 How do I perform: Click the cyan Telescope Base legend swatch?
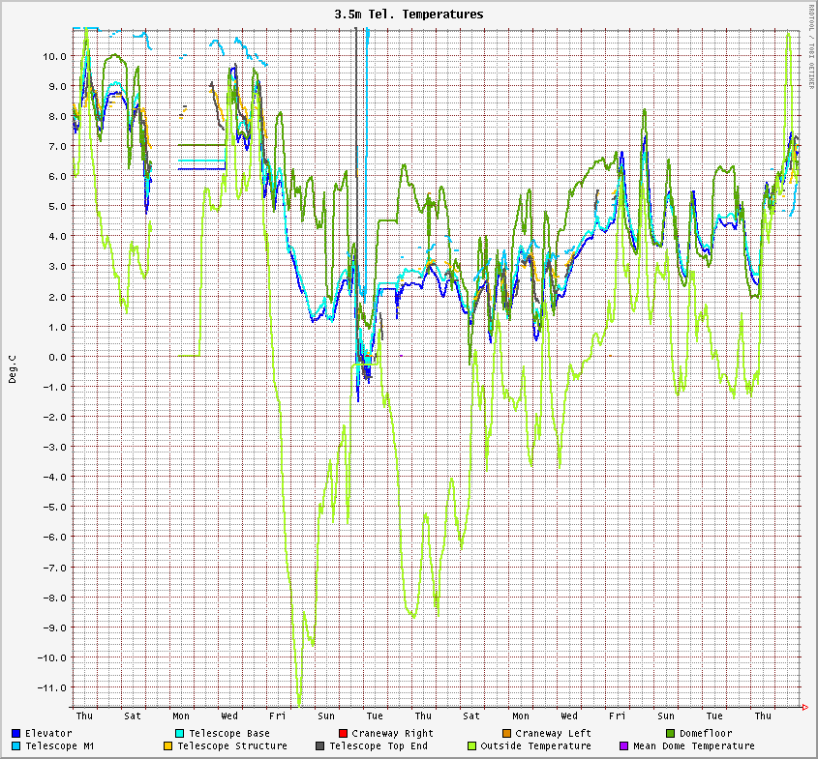179,733
